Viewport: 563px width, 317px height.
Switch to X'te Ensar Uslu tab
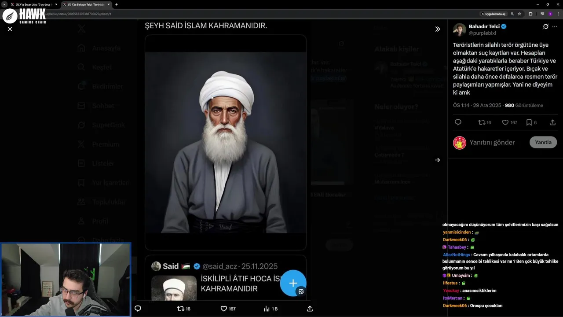tap(34, 4)
